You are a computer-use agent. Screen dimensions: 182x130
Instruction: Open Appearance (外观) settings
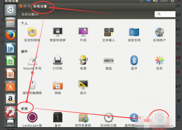83,35
